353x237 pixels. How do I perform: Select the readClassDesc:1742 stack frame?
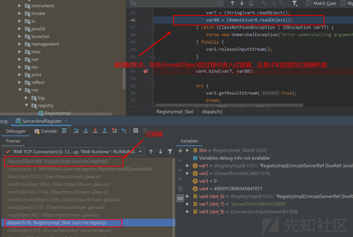coord(88,192)
